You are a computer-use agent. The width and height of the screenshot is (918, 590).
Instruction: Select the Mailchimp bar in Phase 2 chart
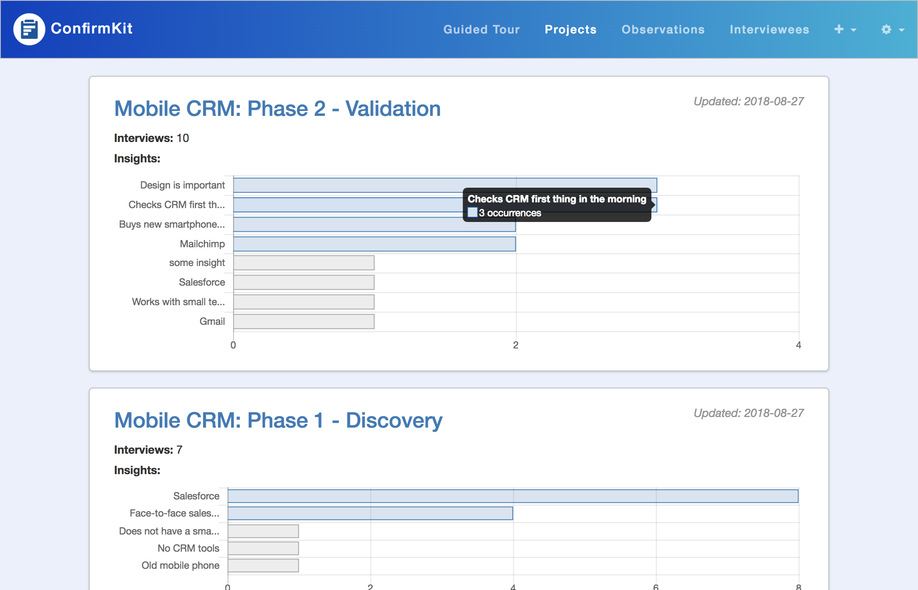(375, 244)
